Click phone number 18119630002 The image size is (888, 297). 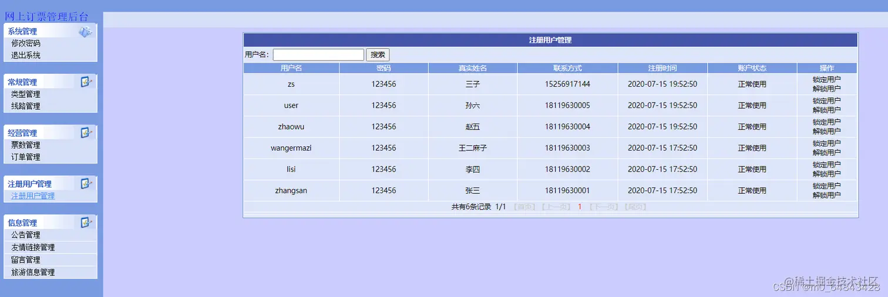click(x=567, y=169)
